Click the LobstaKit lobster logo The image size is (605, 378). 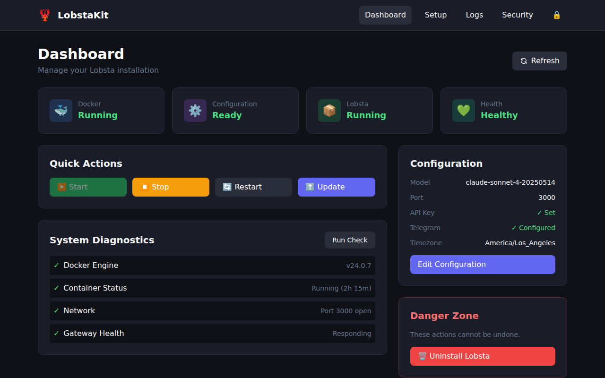coord(44,15)
